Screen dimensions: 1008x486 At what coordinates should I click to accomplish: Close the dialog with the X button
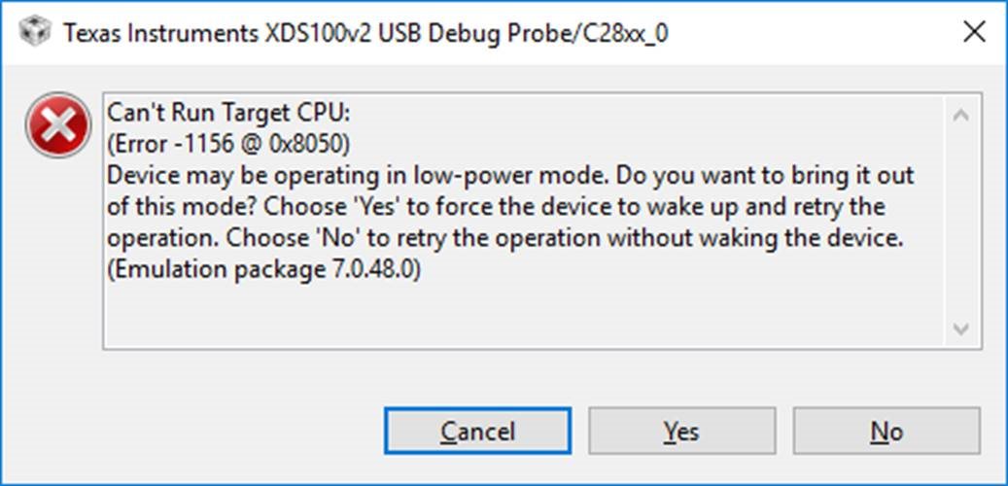(x=974, y=32)
